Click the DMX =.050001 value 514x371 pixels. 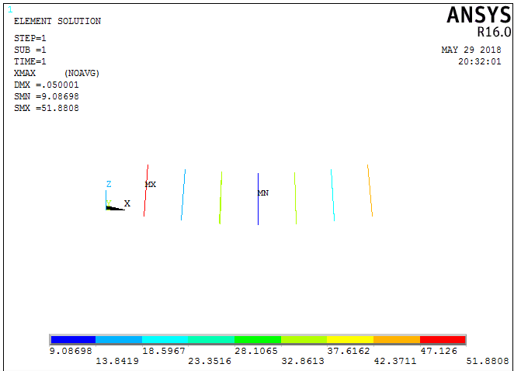click(x=47, y=85)
